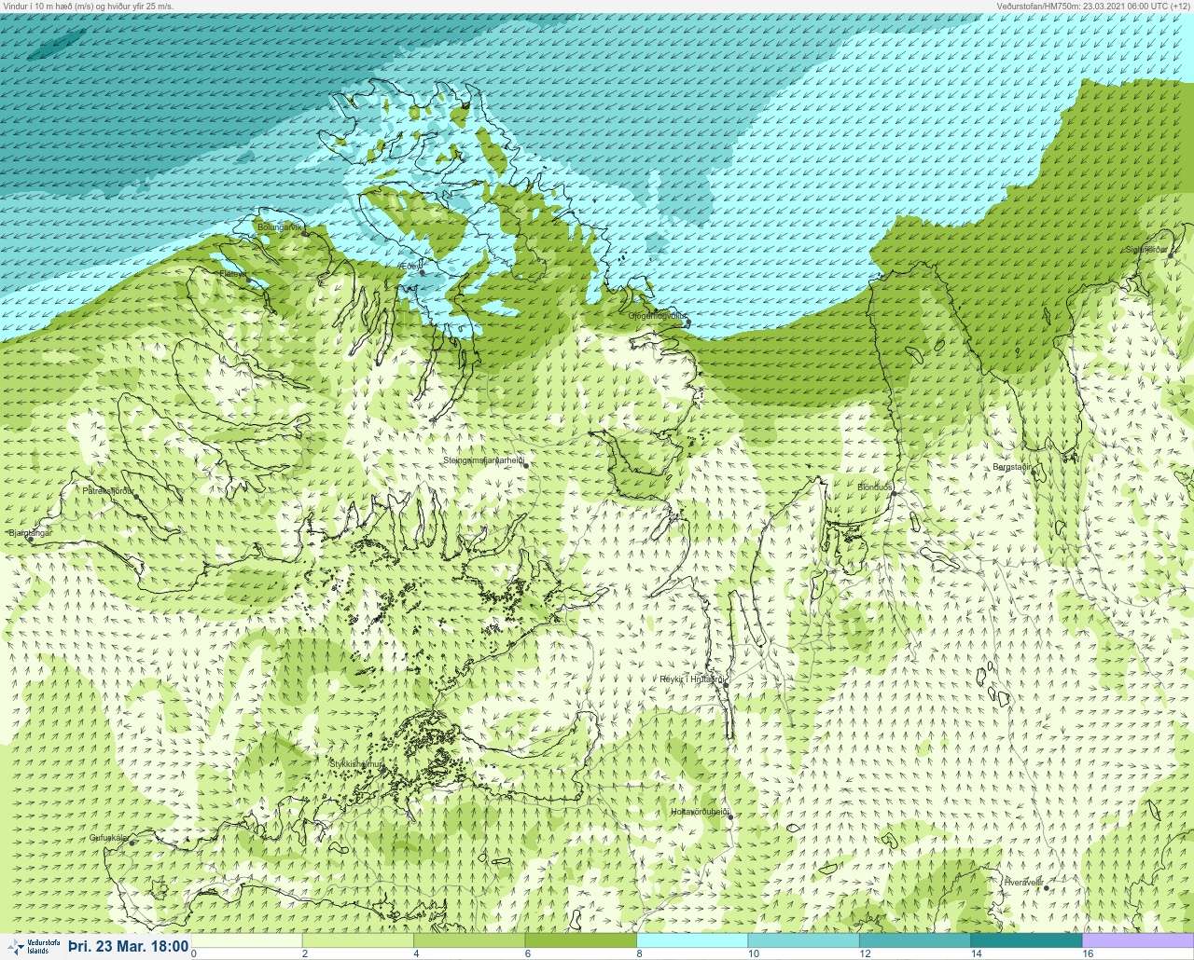Click the Bolungarvík station dot

(x=305, y=233)
